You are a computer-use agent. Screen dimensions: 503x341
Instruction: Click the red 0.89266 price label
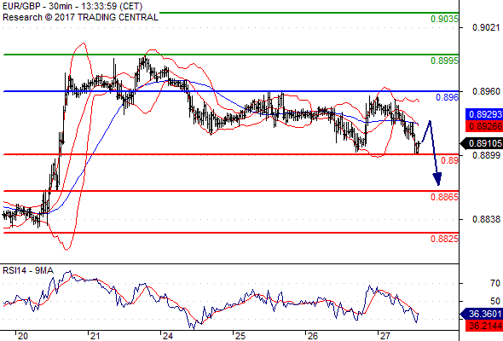coord(484,126)
